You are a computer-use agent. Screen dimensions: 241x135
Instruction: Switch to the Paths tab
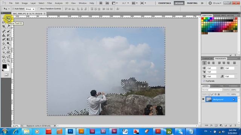pos(226,86)
